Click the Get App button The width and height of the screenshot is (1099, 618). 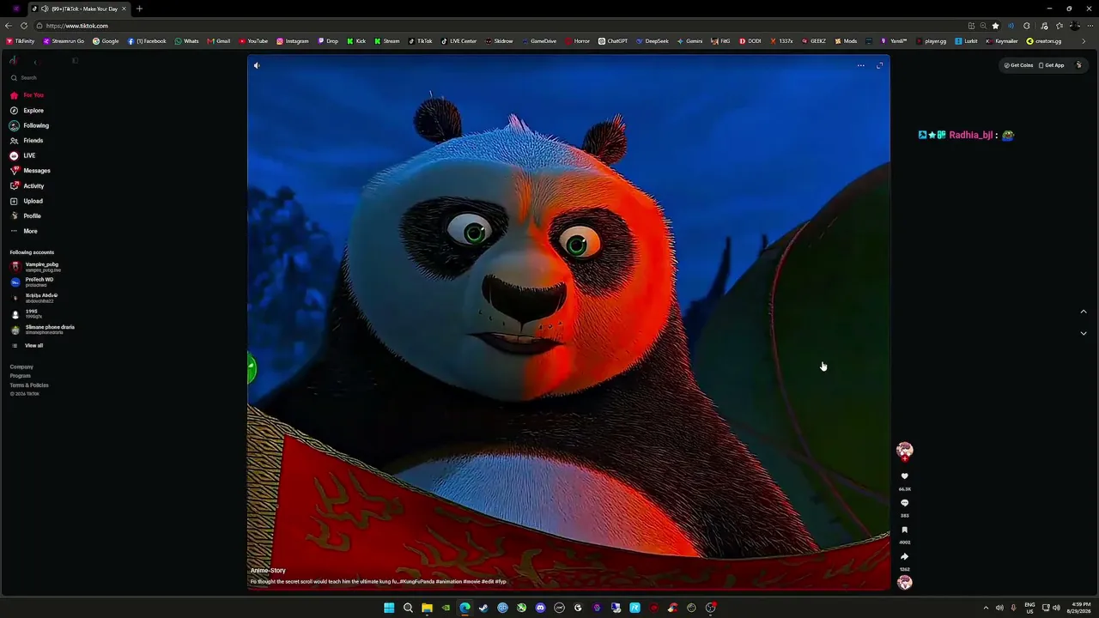(1052, 65)
